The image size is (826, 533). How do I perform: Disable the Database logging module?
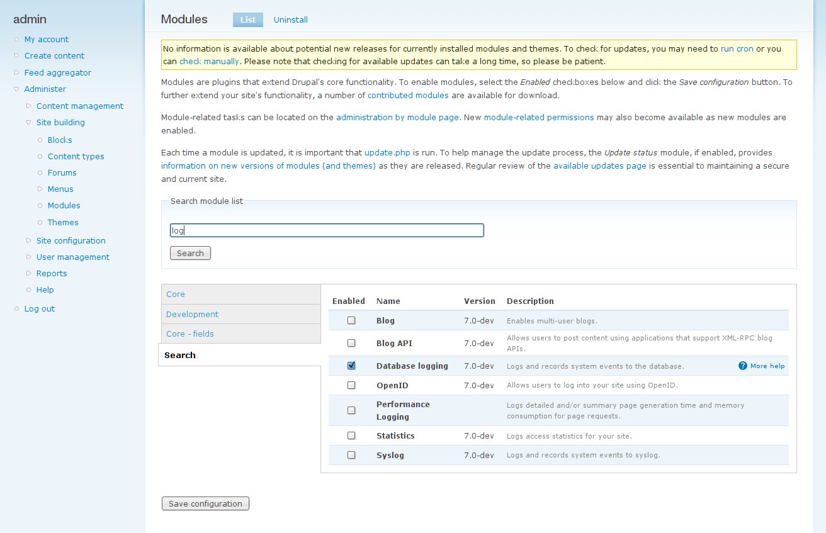[351, 365]
